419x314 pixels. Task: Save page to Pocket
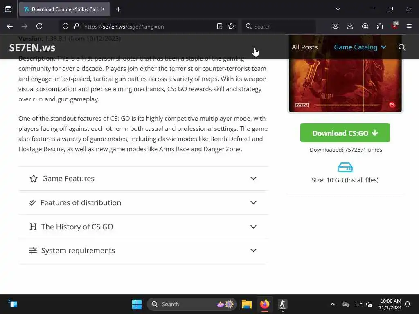336,27
